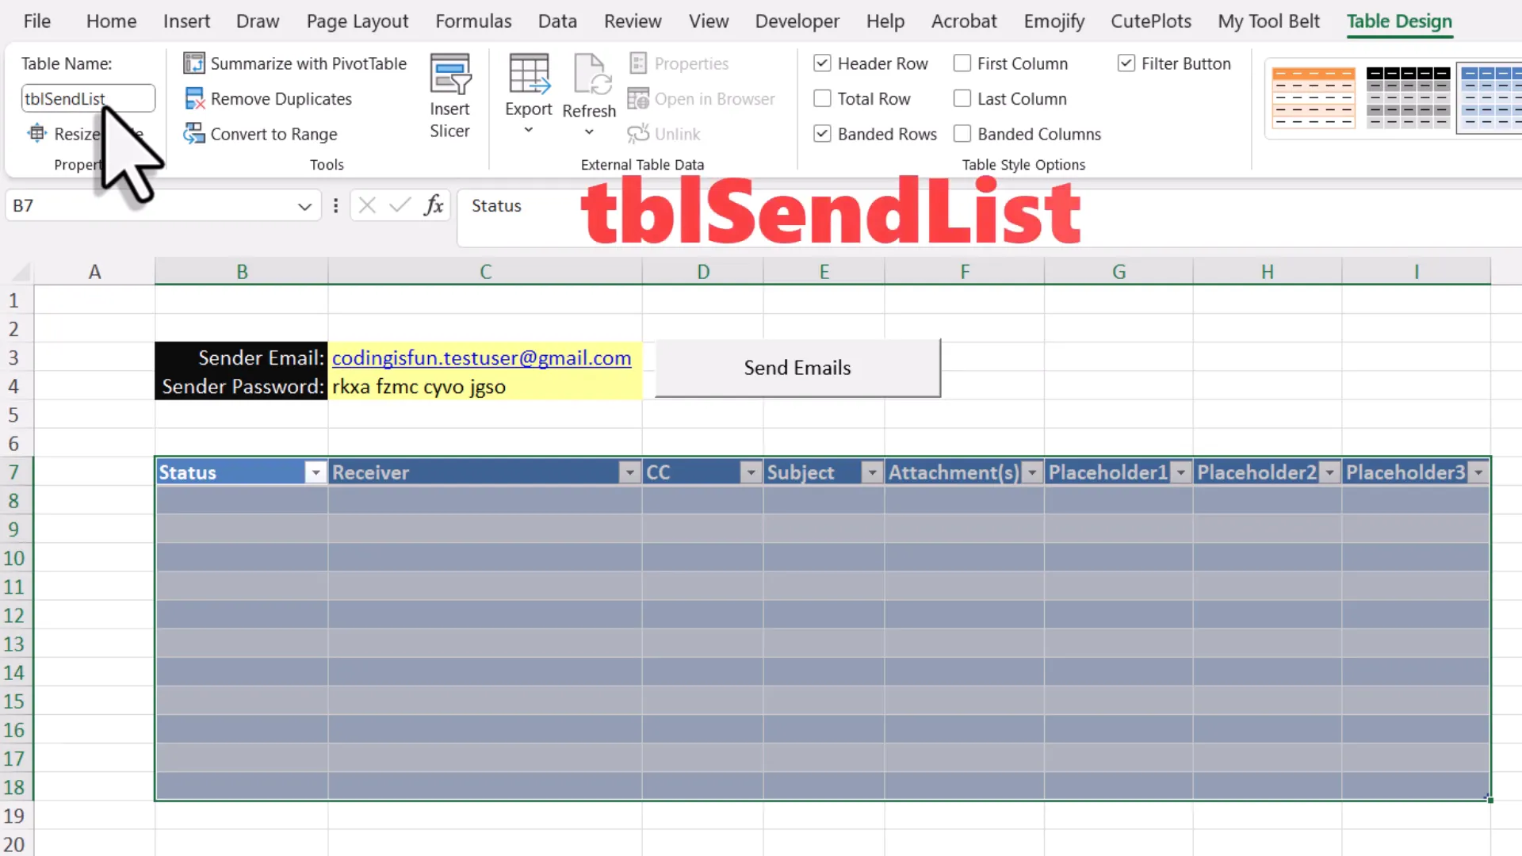The image size is (1522, 856).
Task: Uncheck the Header Row checkbox
Action: tap(822, 63)
